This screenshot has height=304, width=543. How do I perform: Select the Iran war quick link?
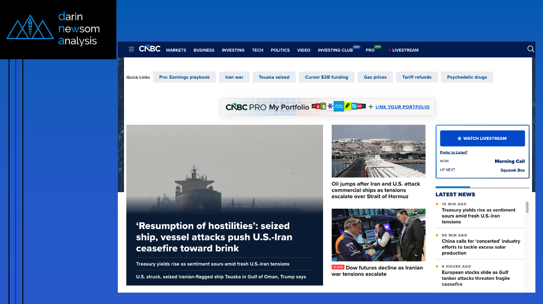click(234, 77)
